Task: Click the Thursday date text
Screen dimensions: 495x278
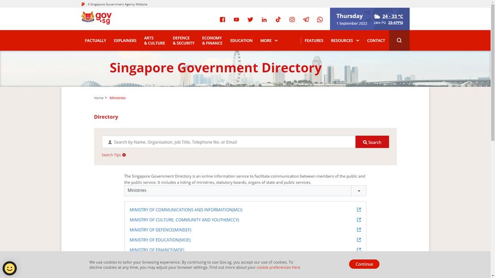Action: point(350,16)
